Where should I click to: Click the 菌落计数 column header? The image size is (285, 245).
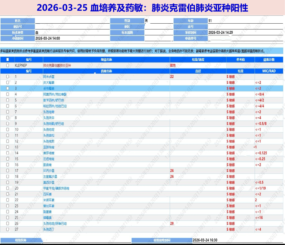(269, 60)
